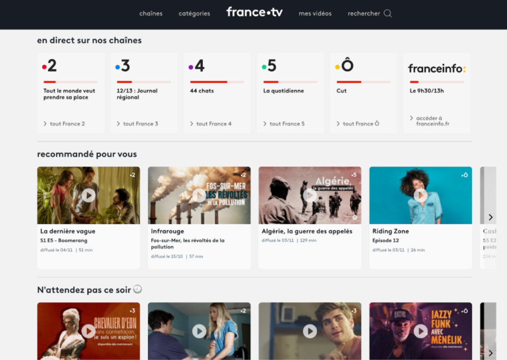Open the catégories menu
This screenshot has width=507, height=360.
click(x=194, y=13)
